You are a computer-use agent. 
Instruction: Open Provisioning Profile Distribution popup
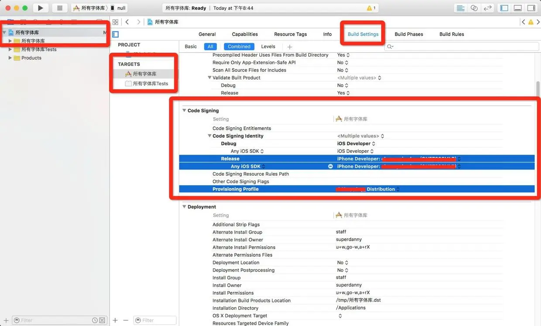tap(368, 189)
